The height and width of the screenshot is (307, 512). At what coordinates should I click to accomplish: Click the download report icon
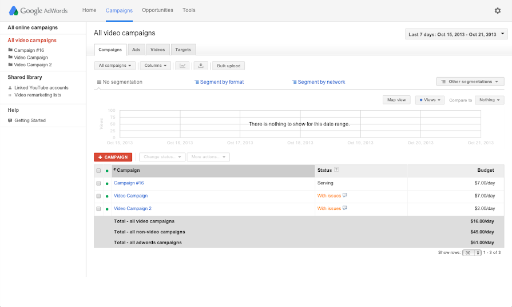tap(201, 66)
